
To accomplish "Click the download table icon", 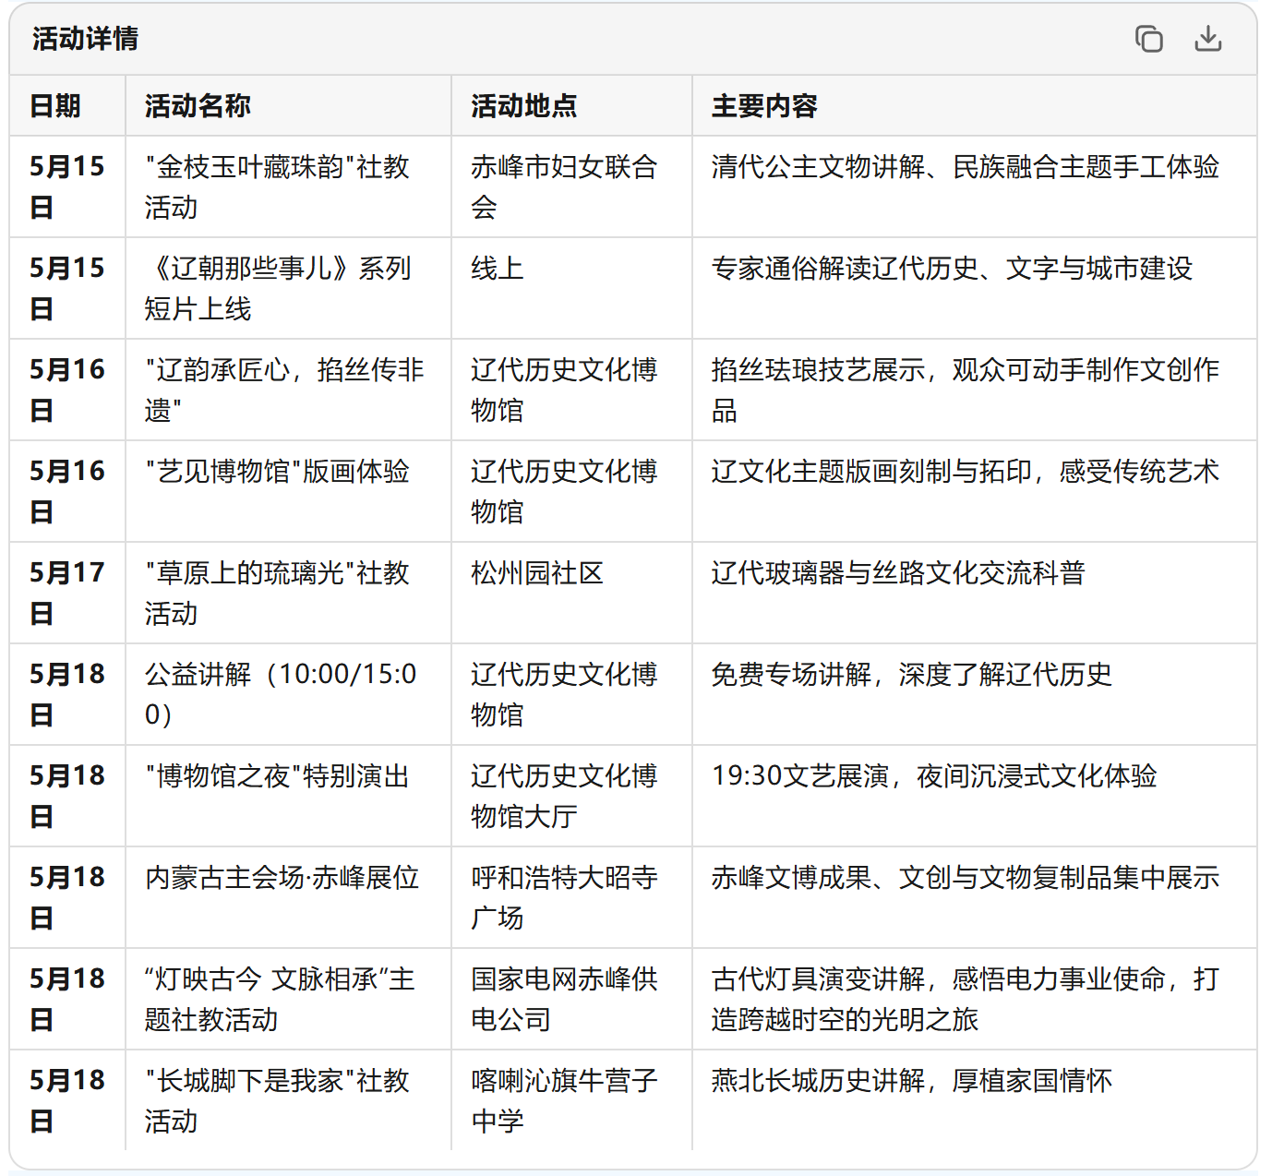I will (1207, 39).
